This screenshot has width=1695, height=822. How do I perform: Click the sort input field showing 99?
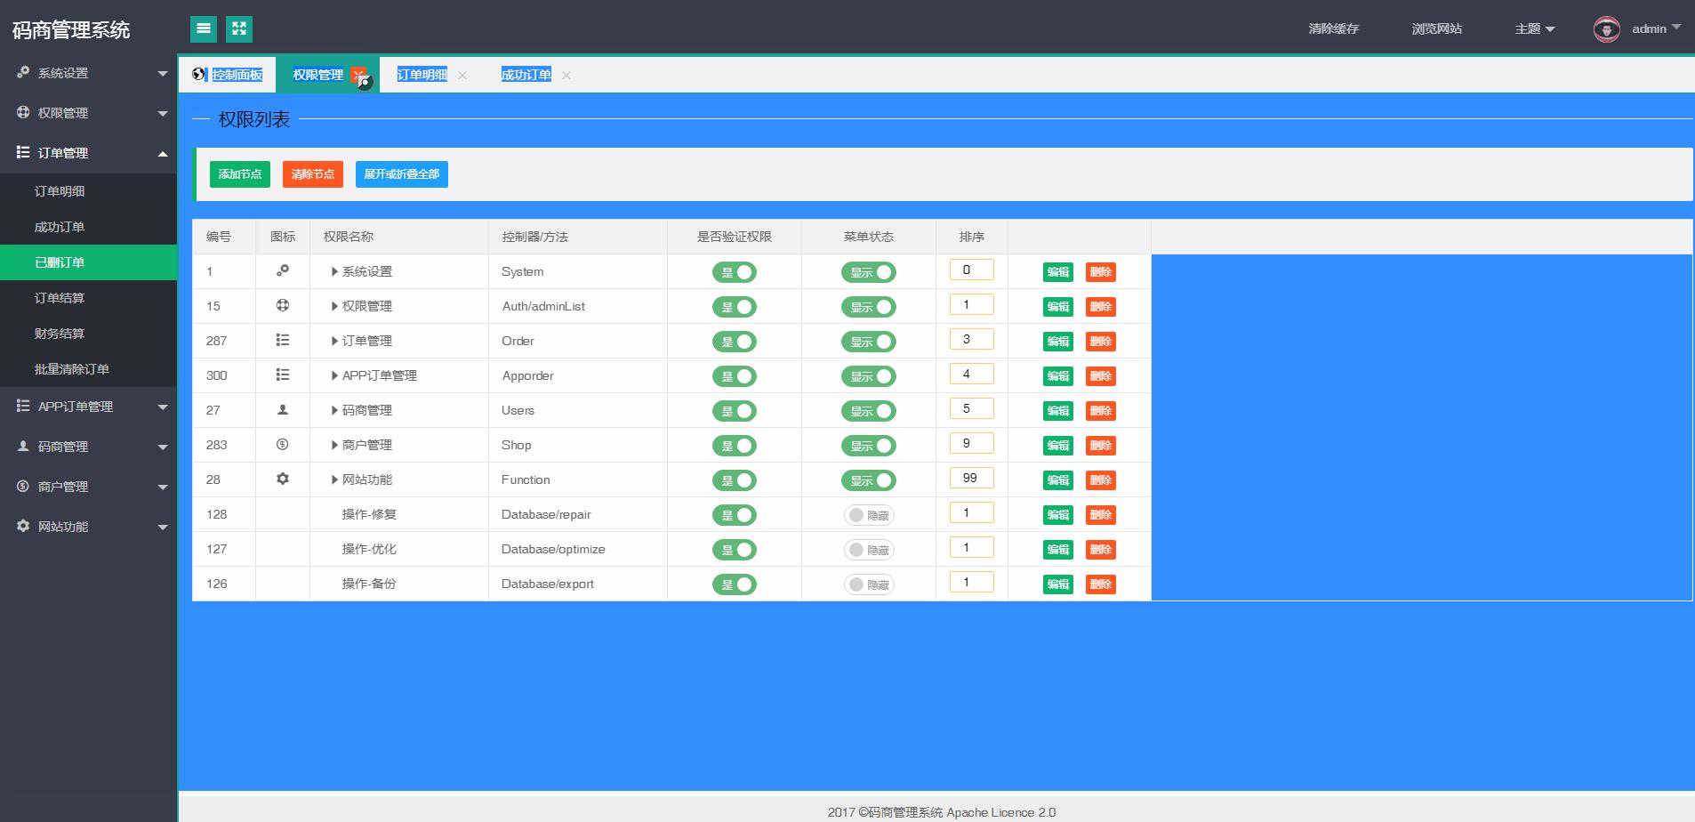972,479
